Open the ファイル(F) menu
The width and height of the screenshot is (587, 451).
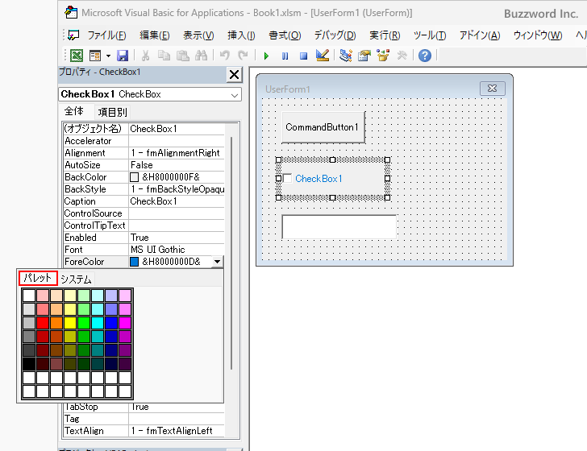(106, 35)
